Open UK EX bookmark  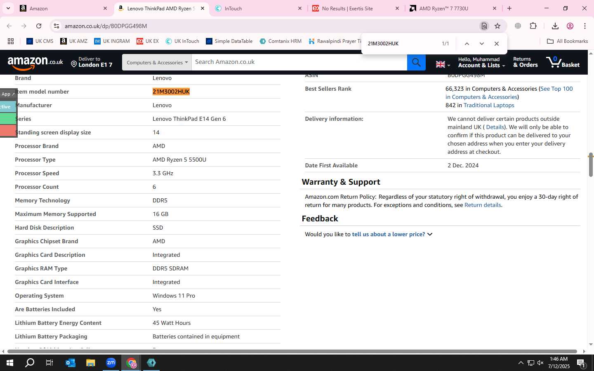(147, 41)
